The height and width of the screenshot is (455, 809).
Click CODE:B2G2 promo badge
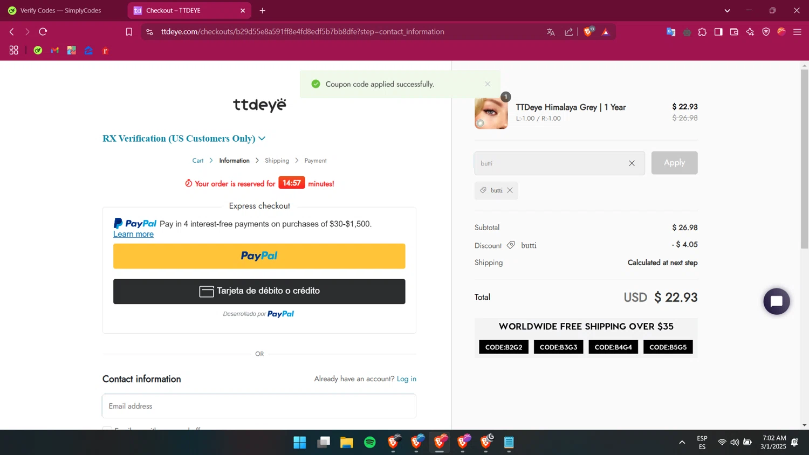pos(504,347)
